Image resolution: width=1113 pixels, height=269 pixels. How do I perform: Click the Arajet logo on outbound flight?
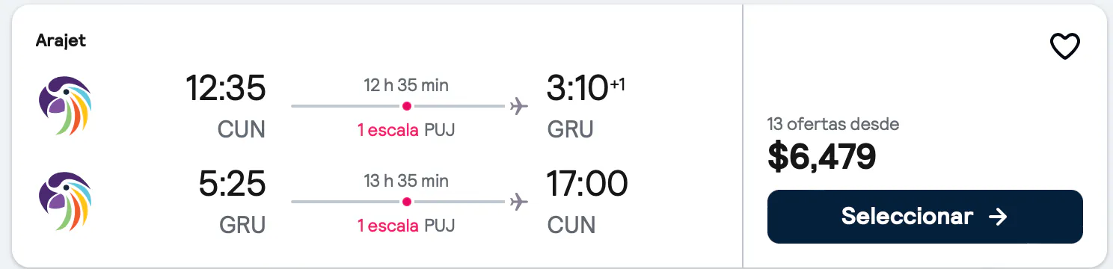pos(65,106)
